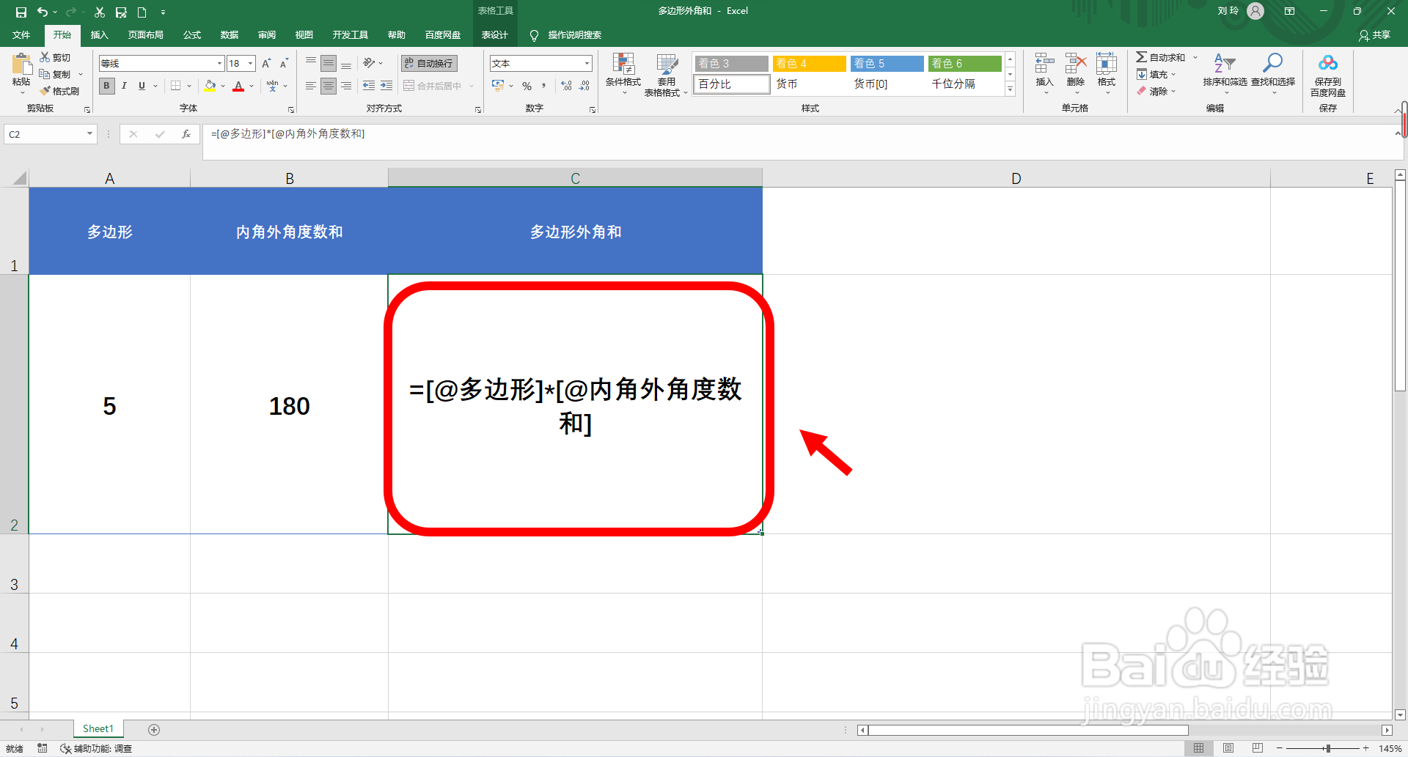Switch to the 数据 (Data) tab
The width and height of the screenshot is (1408, 757).
tap(230, 35)
